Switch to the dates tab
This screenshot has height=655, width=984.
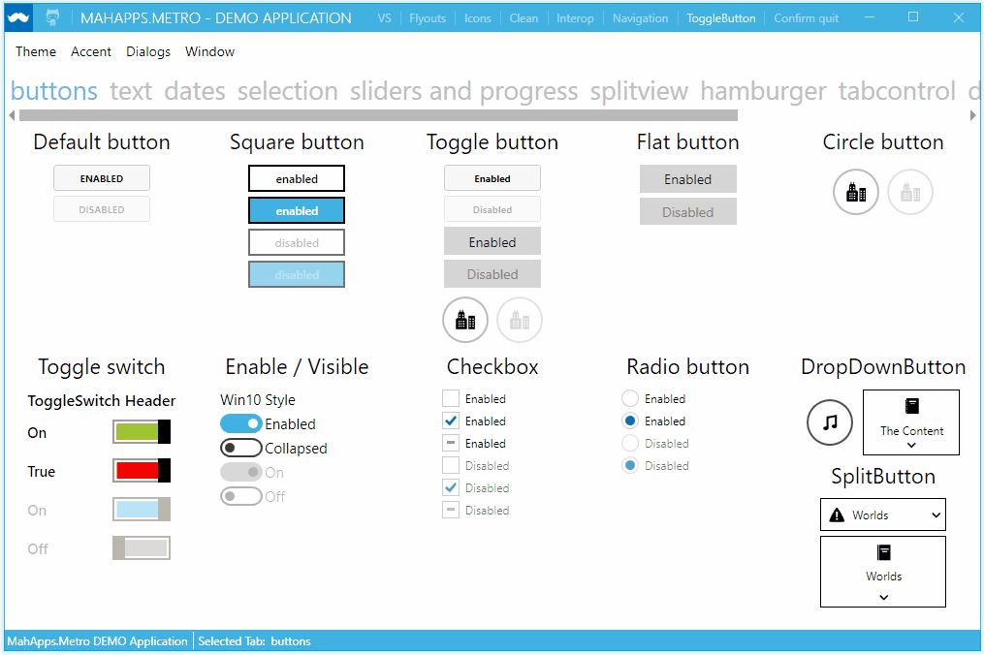click(x=195, y=92)
